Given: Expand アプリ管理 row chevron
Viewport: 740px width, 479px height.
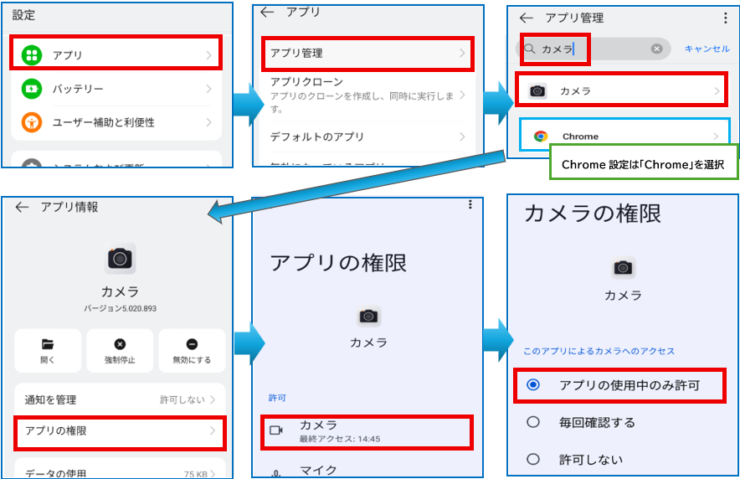Looking at the screenshot, I should pos(462,54).
